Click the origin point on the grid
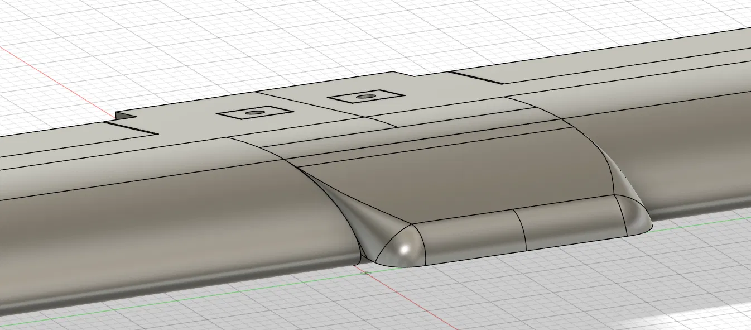This screenshot has width=751, height=330. pyautogui.click(x=365, y=273)
